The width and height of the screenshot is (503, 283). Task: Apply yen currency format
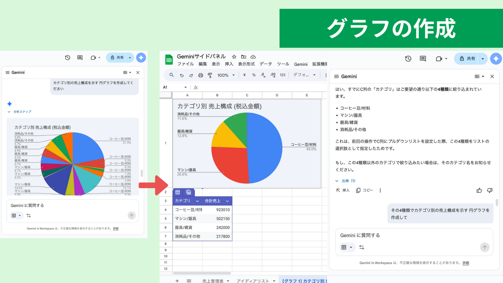click(244, 75)
